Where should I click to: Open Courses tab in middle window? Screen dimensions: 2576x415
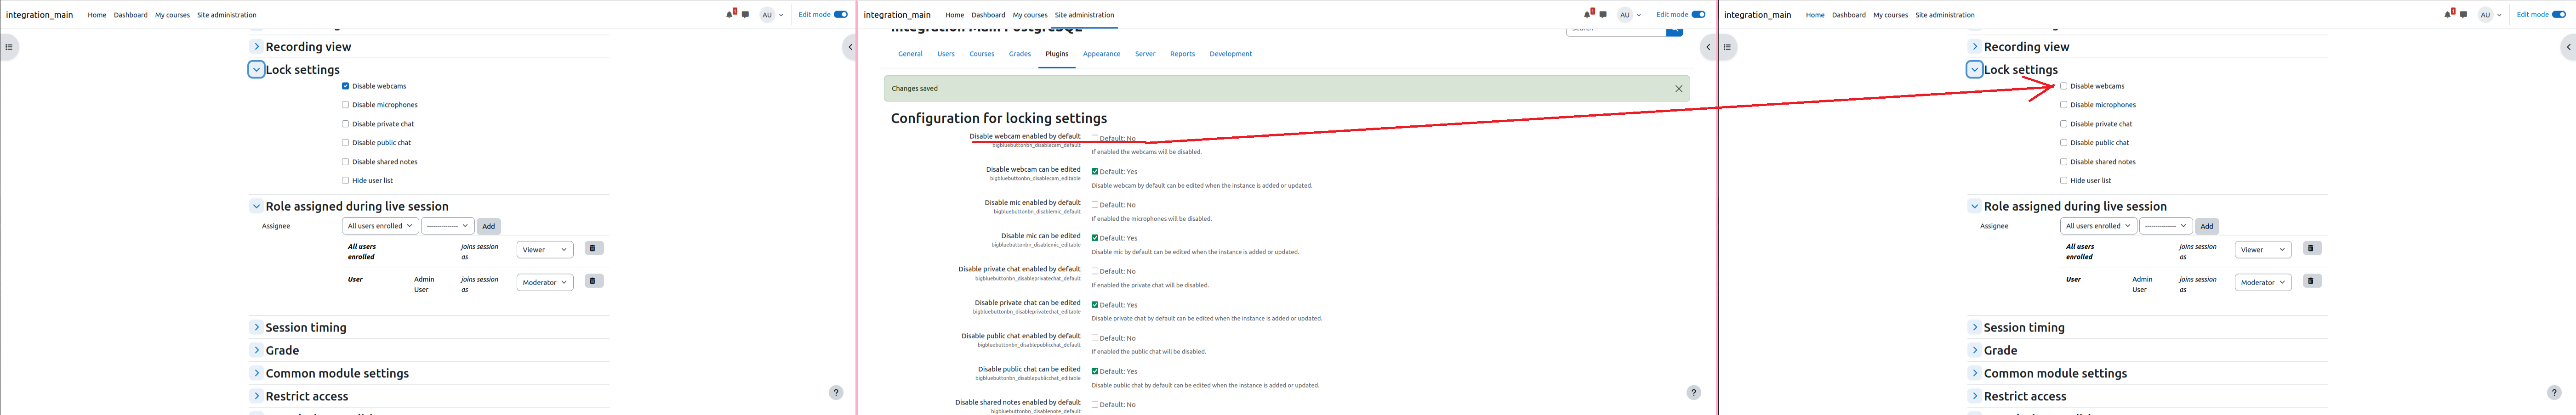click(x=982, y=54)
